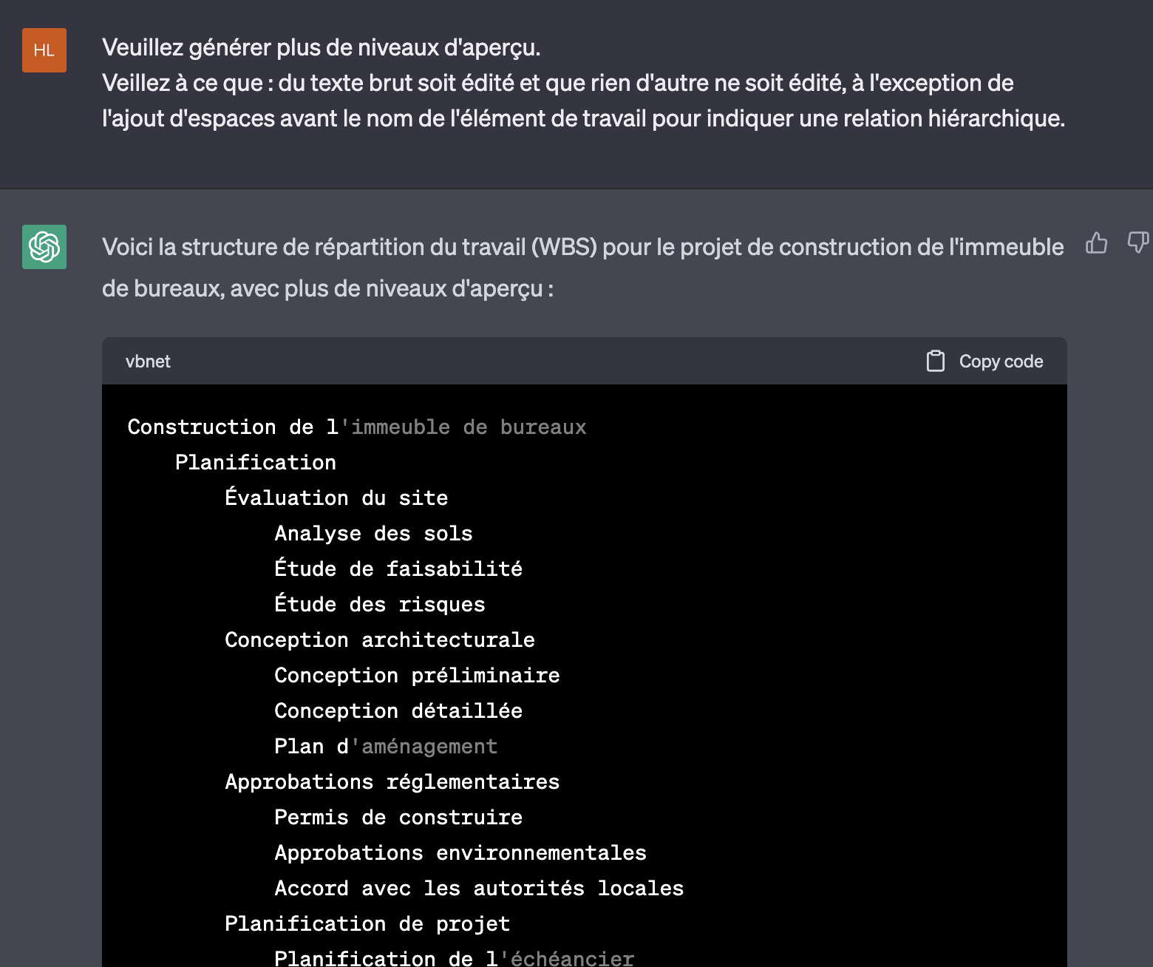Click the 'Plan d'aménagement' code line
This screenshot has height=967, width=1153.
tap(386, 747)
